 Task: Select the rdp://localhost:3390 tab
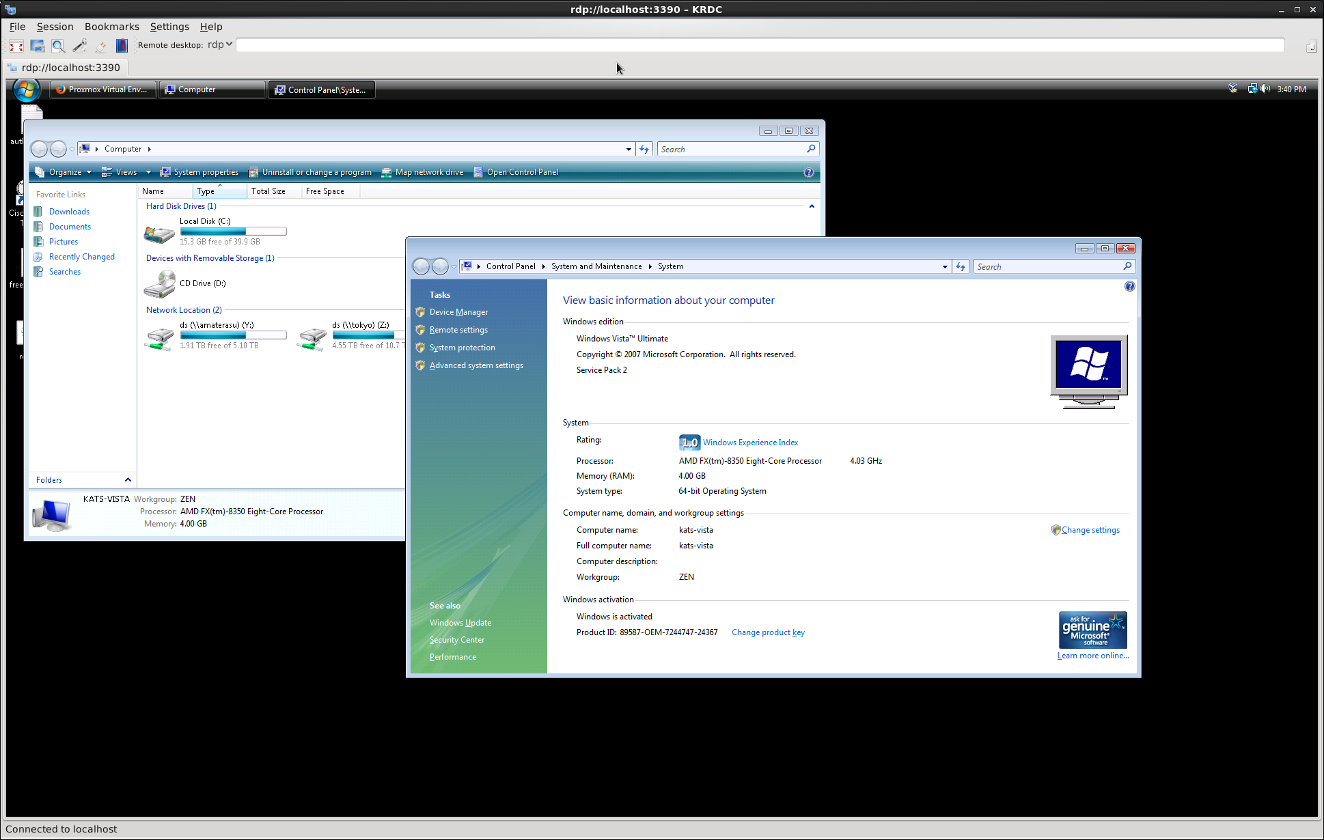click(x=66, y=68)
